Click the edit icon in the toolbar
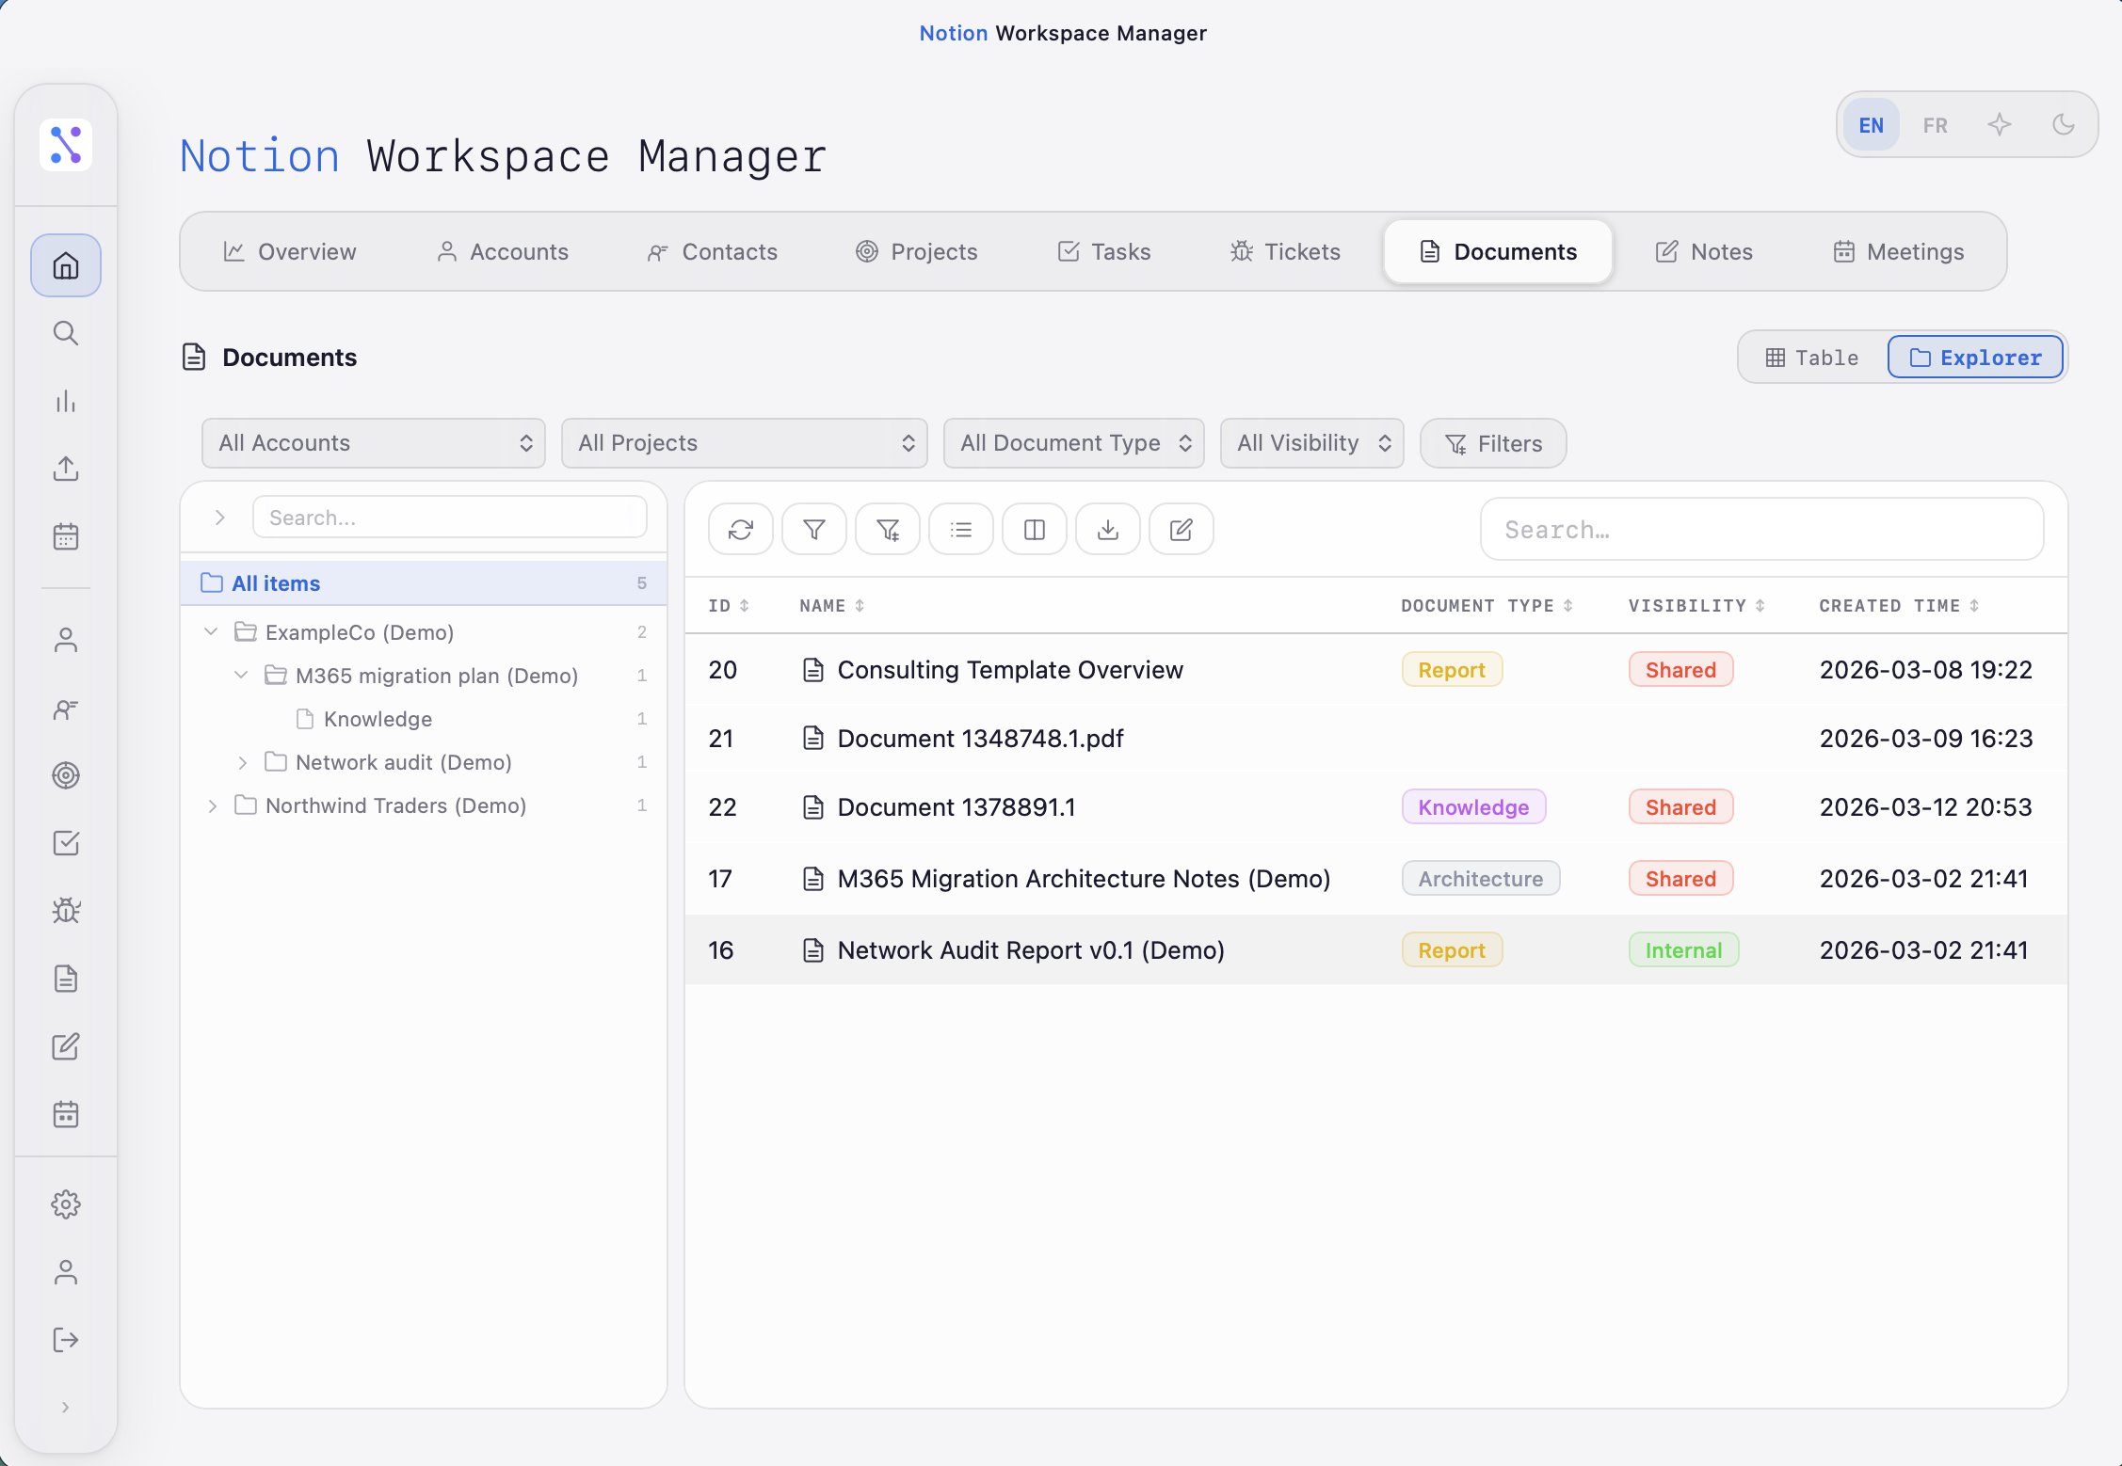 click(1181, 529)
